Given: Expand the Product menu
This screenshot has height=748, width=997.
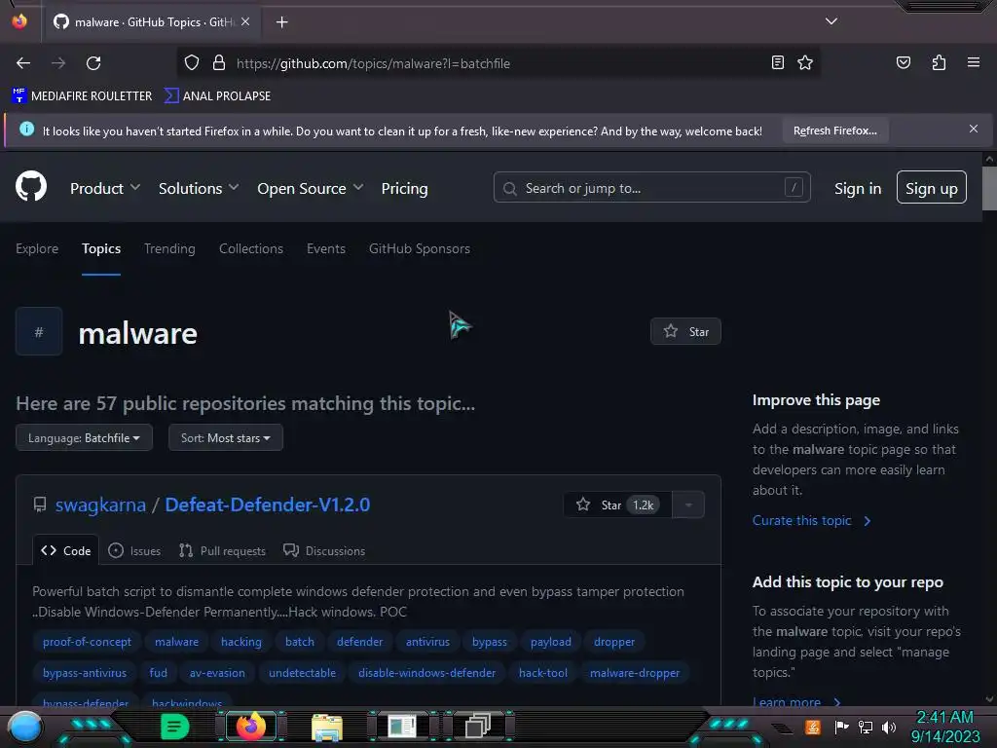Looking at the screenshot, I should (105, 188).
